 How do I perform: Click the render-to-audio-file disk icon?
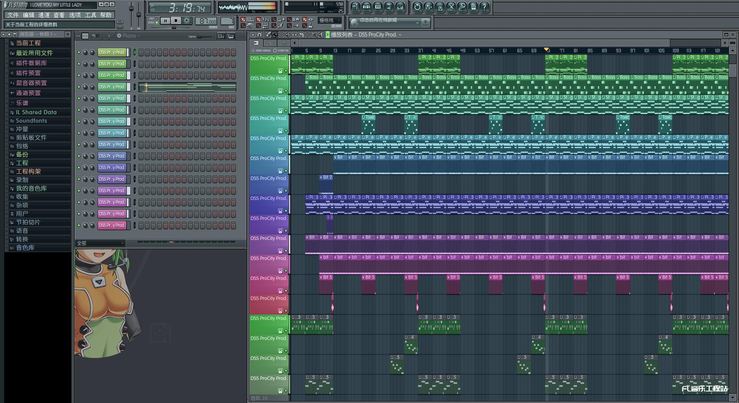pos(440,7)
